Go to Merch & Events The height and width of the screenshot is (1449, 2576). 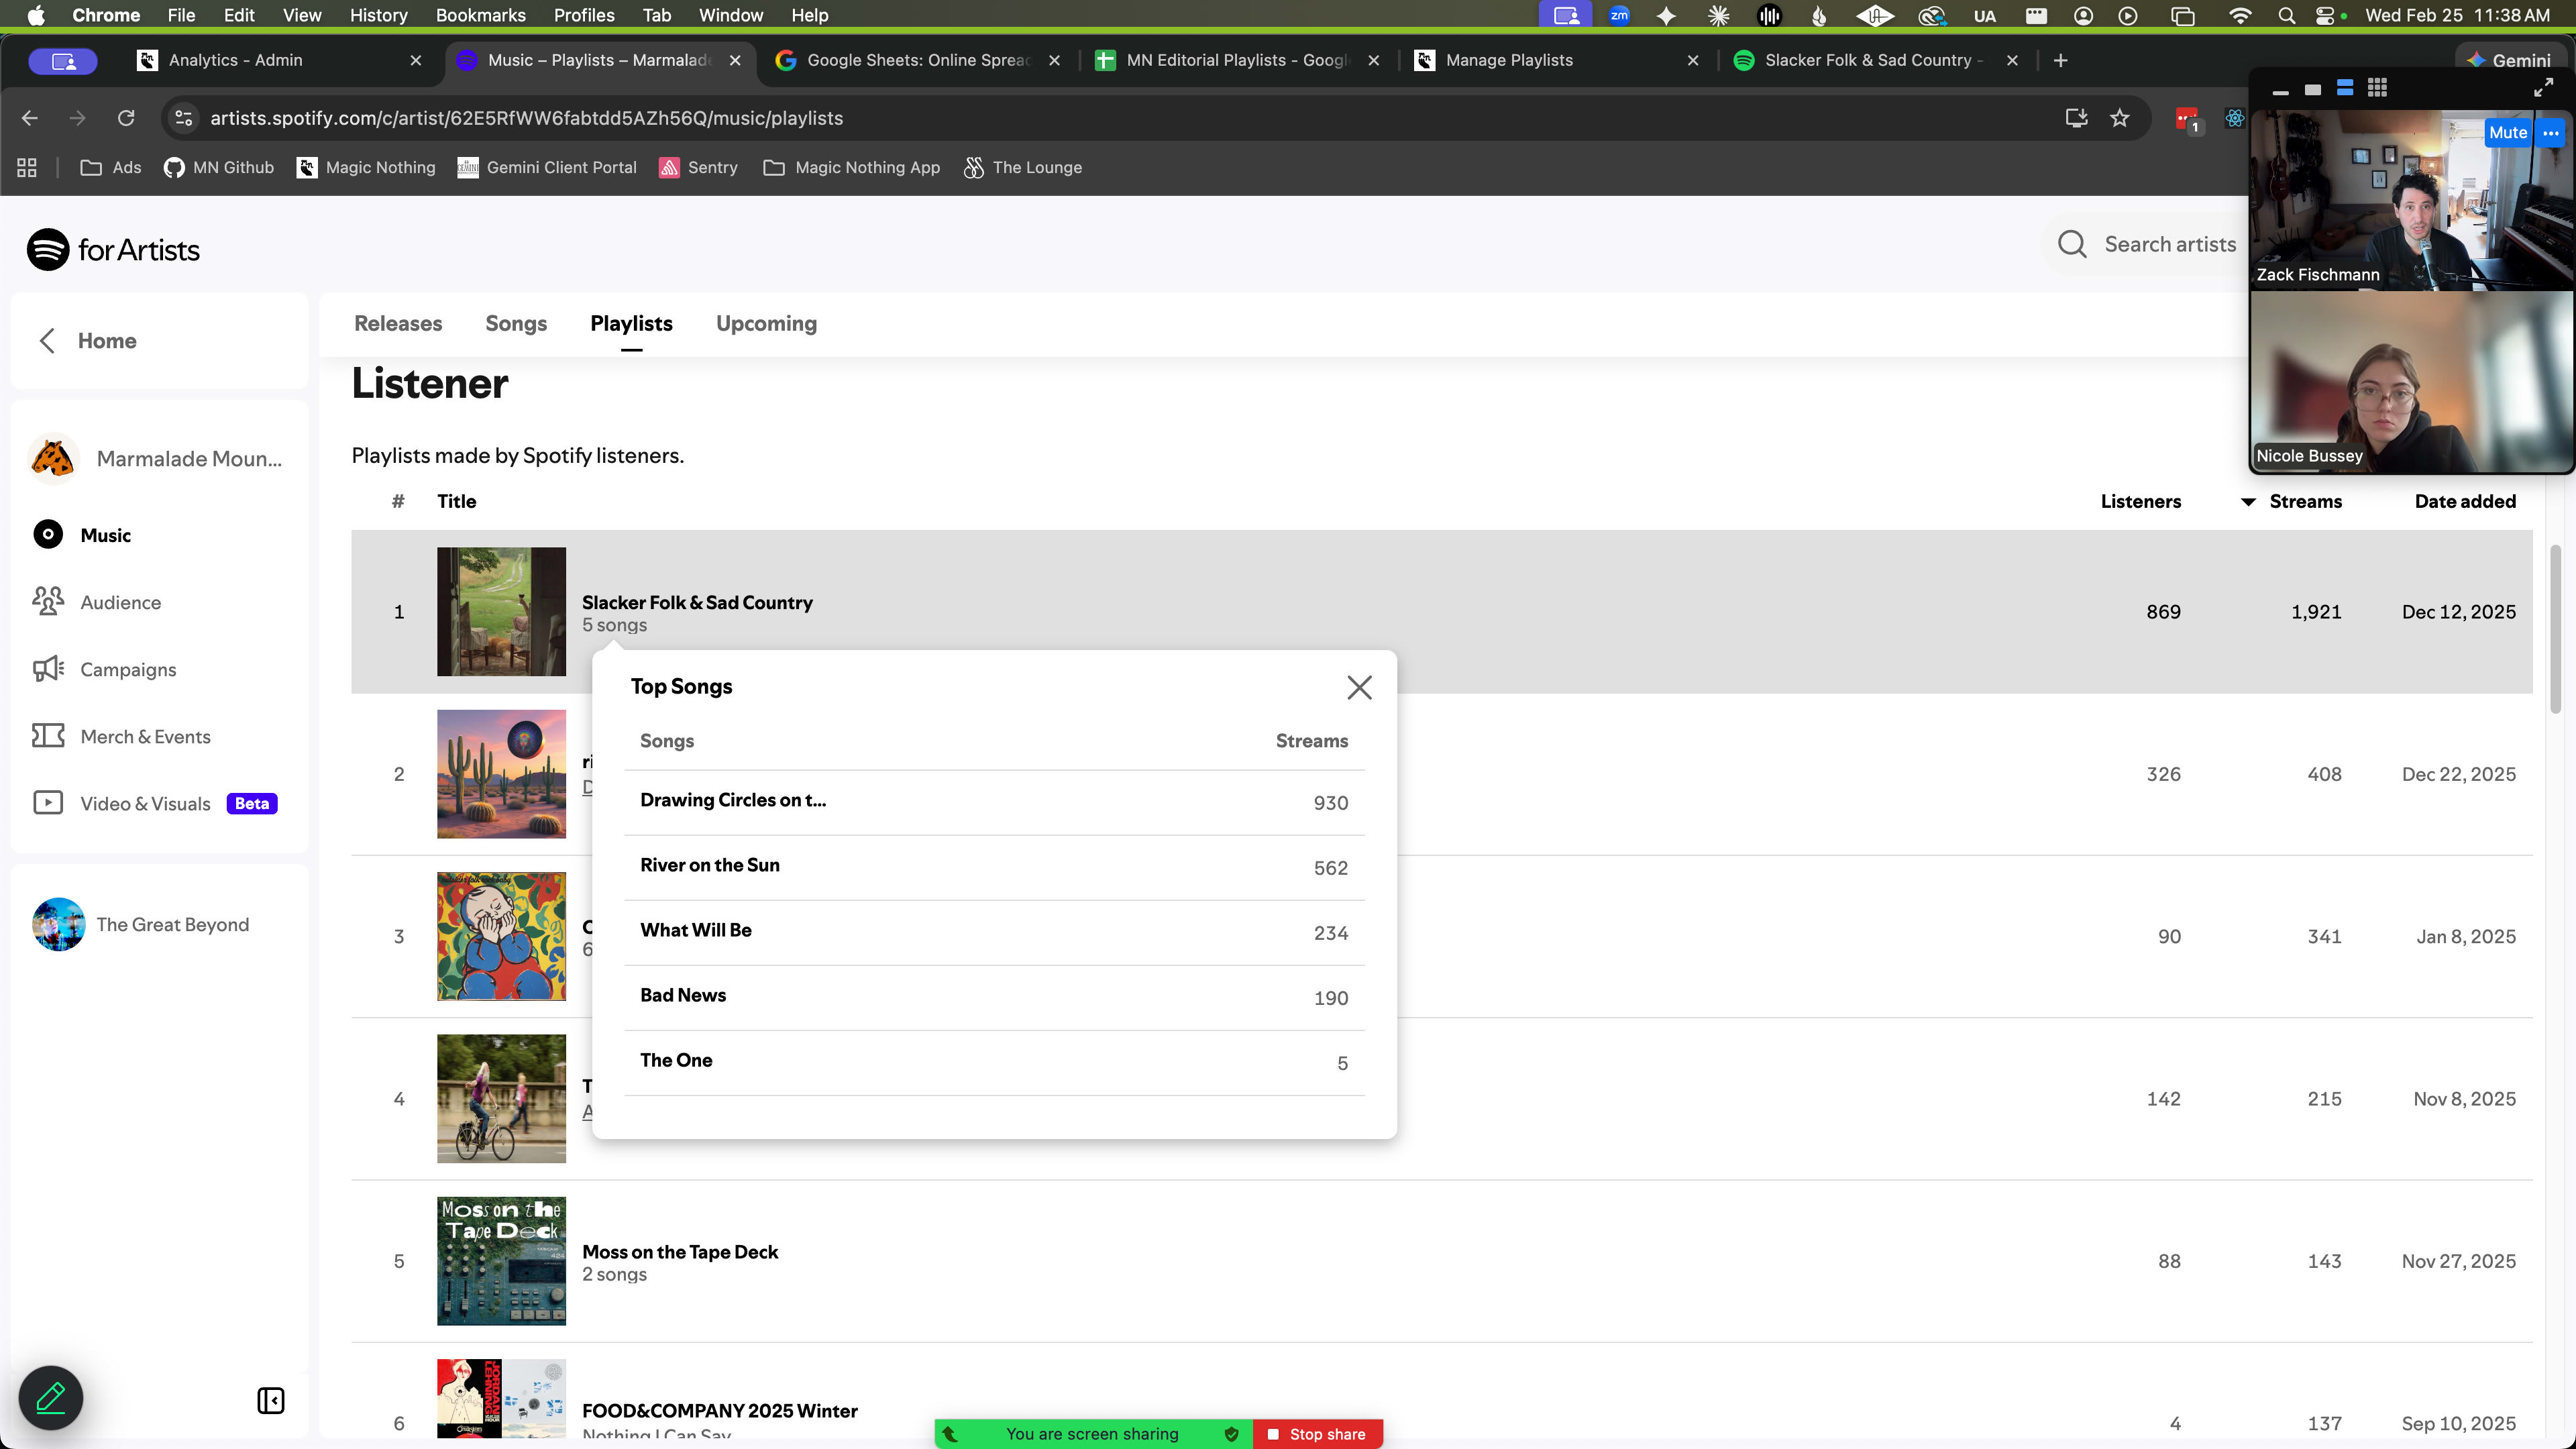pos(145,736)
